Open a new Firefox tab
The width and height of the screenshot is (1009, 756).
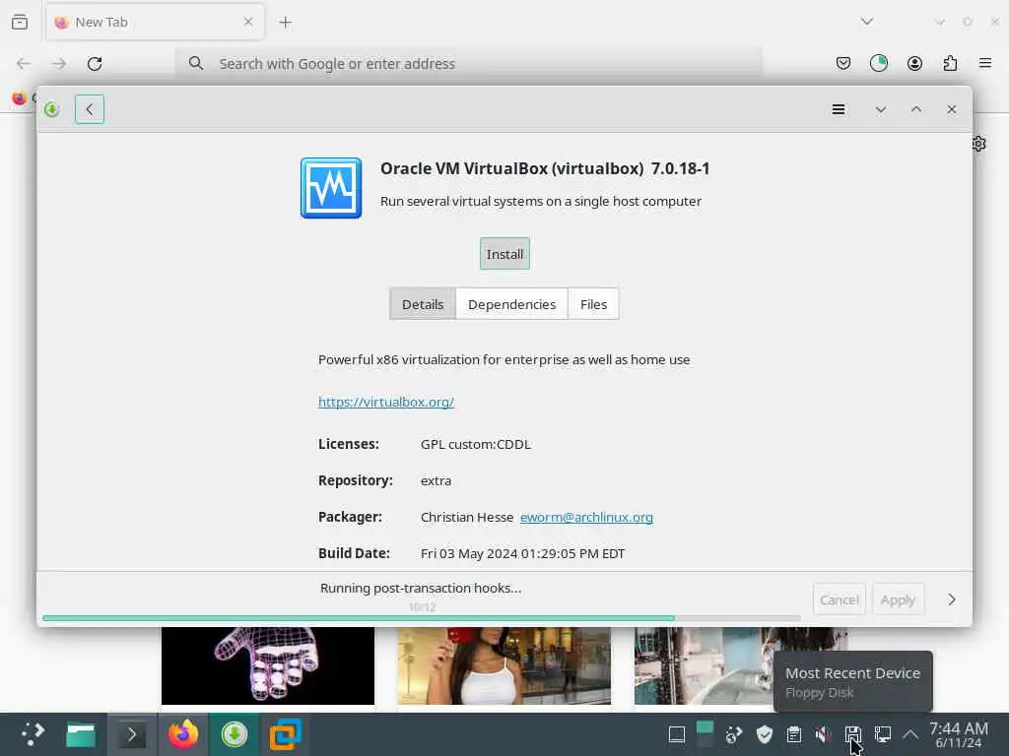pos(285,23)
